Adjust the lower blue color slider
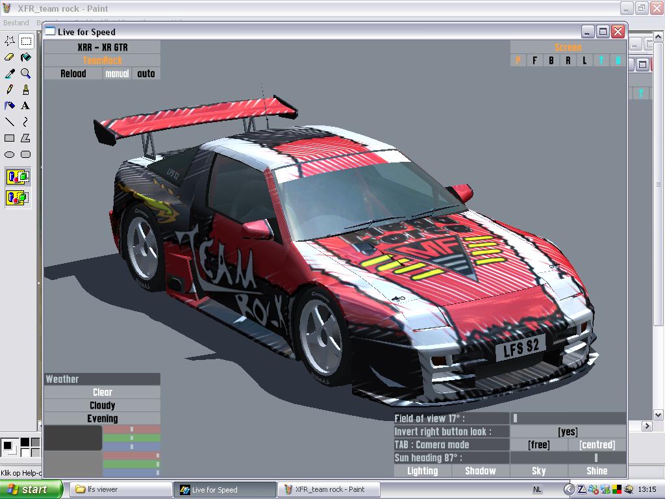The width and height of the screenshot is (665, 499). click(131, 472)
